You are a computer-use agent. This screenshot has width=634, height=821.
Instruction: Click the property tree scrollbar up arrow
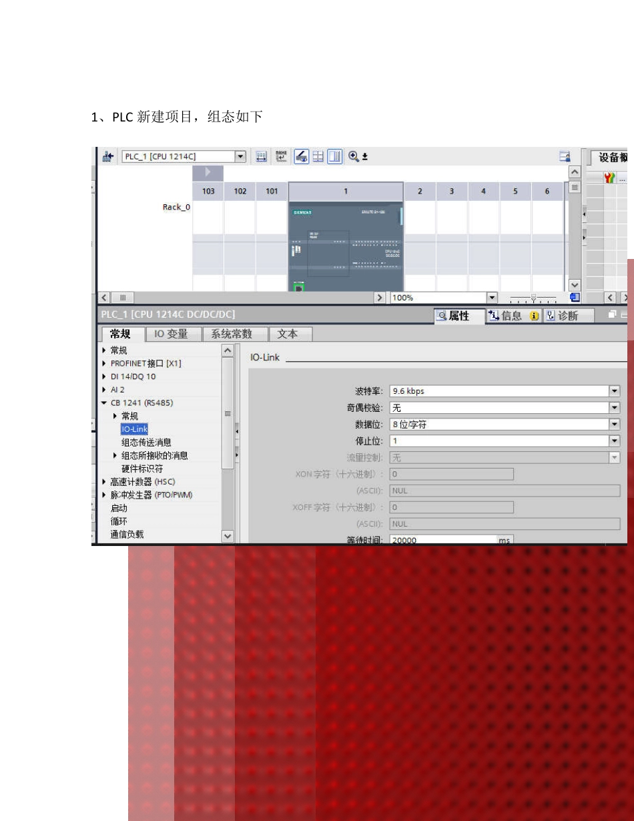coord(228,350)
